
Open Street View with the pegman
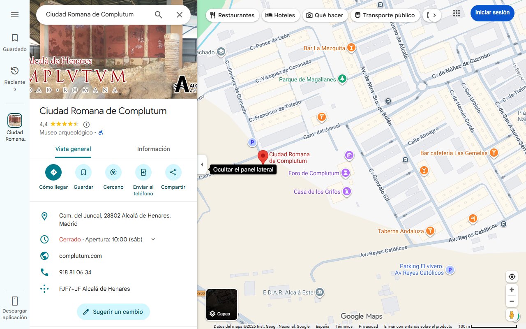(512, 315)
